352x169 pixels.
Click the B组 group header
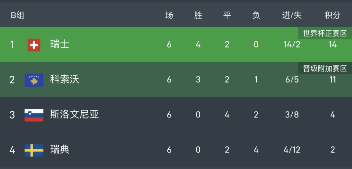click(x=18, y=15)
